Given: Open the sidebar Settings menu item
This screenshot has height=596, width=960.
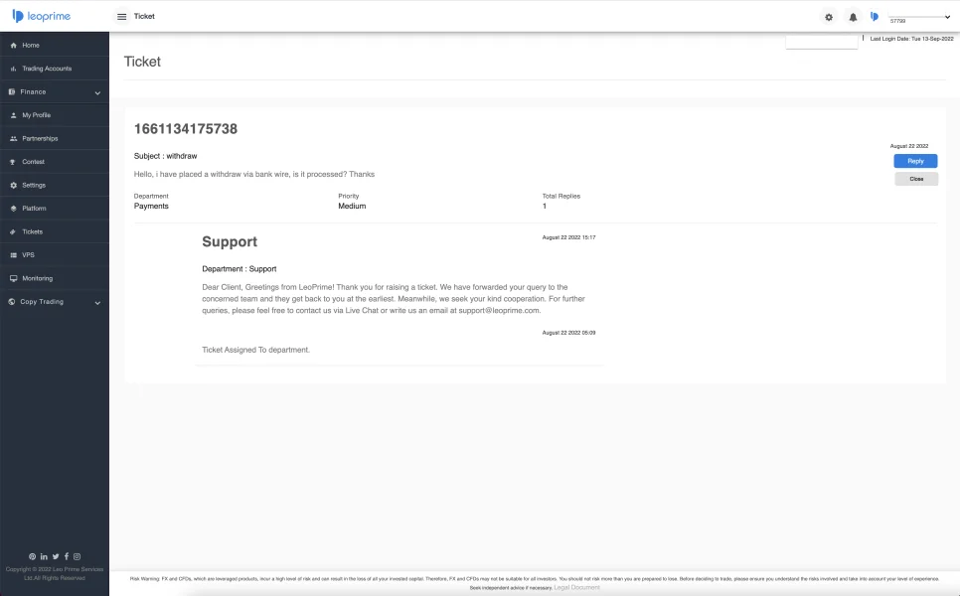Looking at the screenshot, I should (x=34, y=185).
